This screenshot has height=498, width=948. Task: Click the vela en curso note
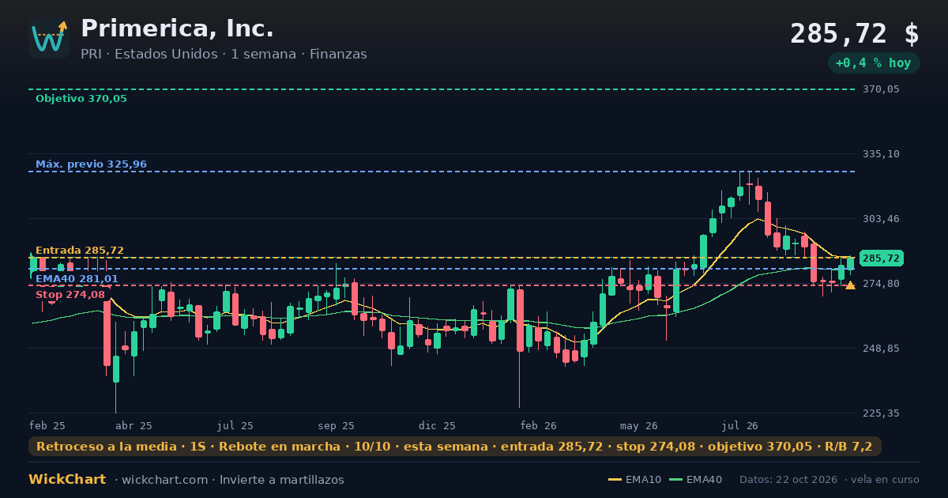885,480
